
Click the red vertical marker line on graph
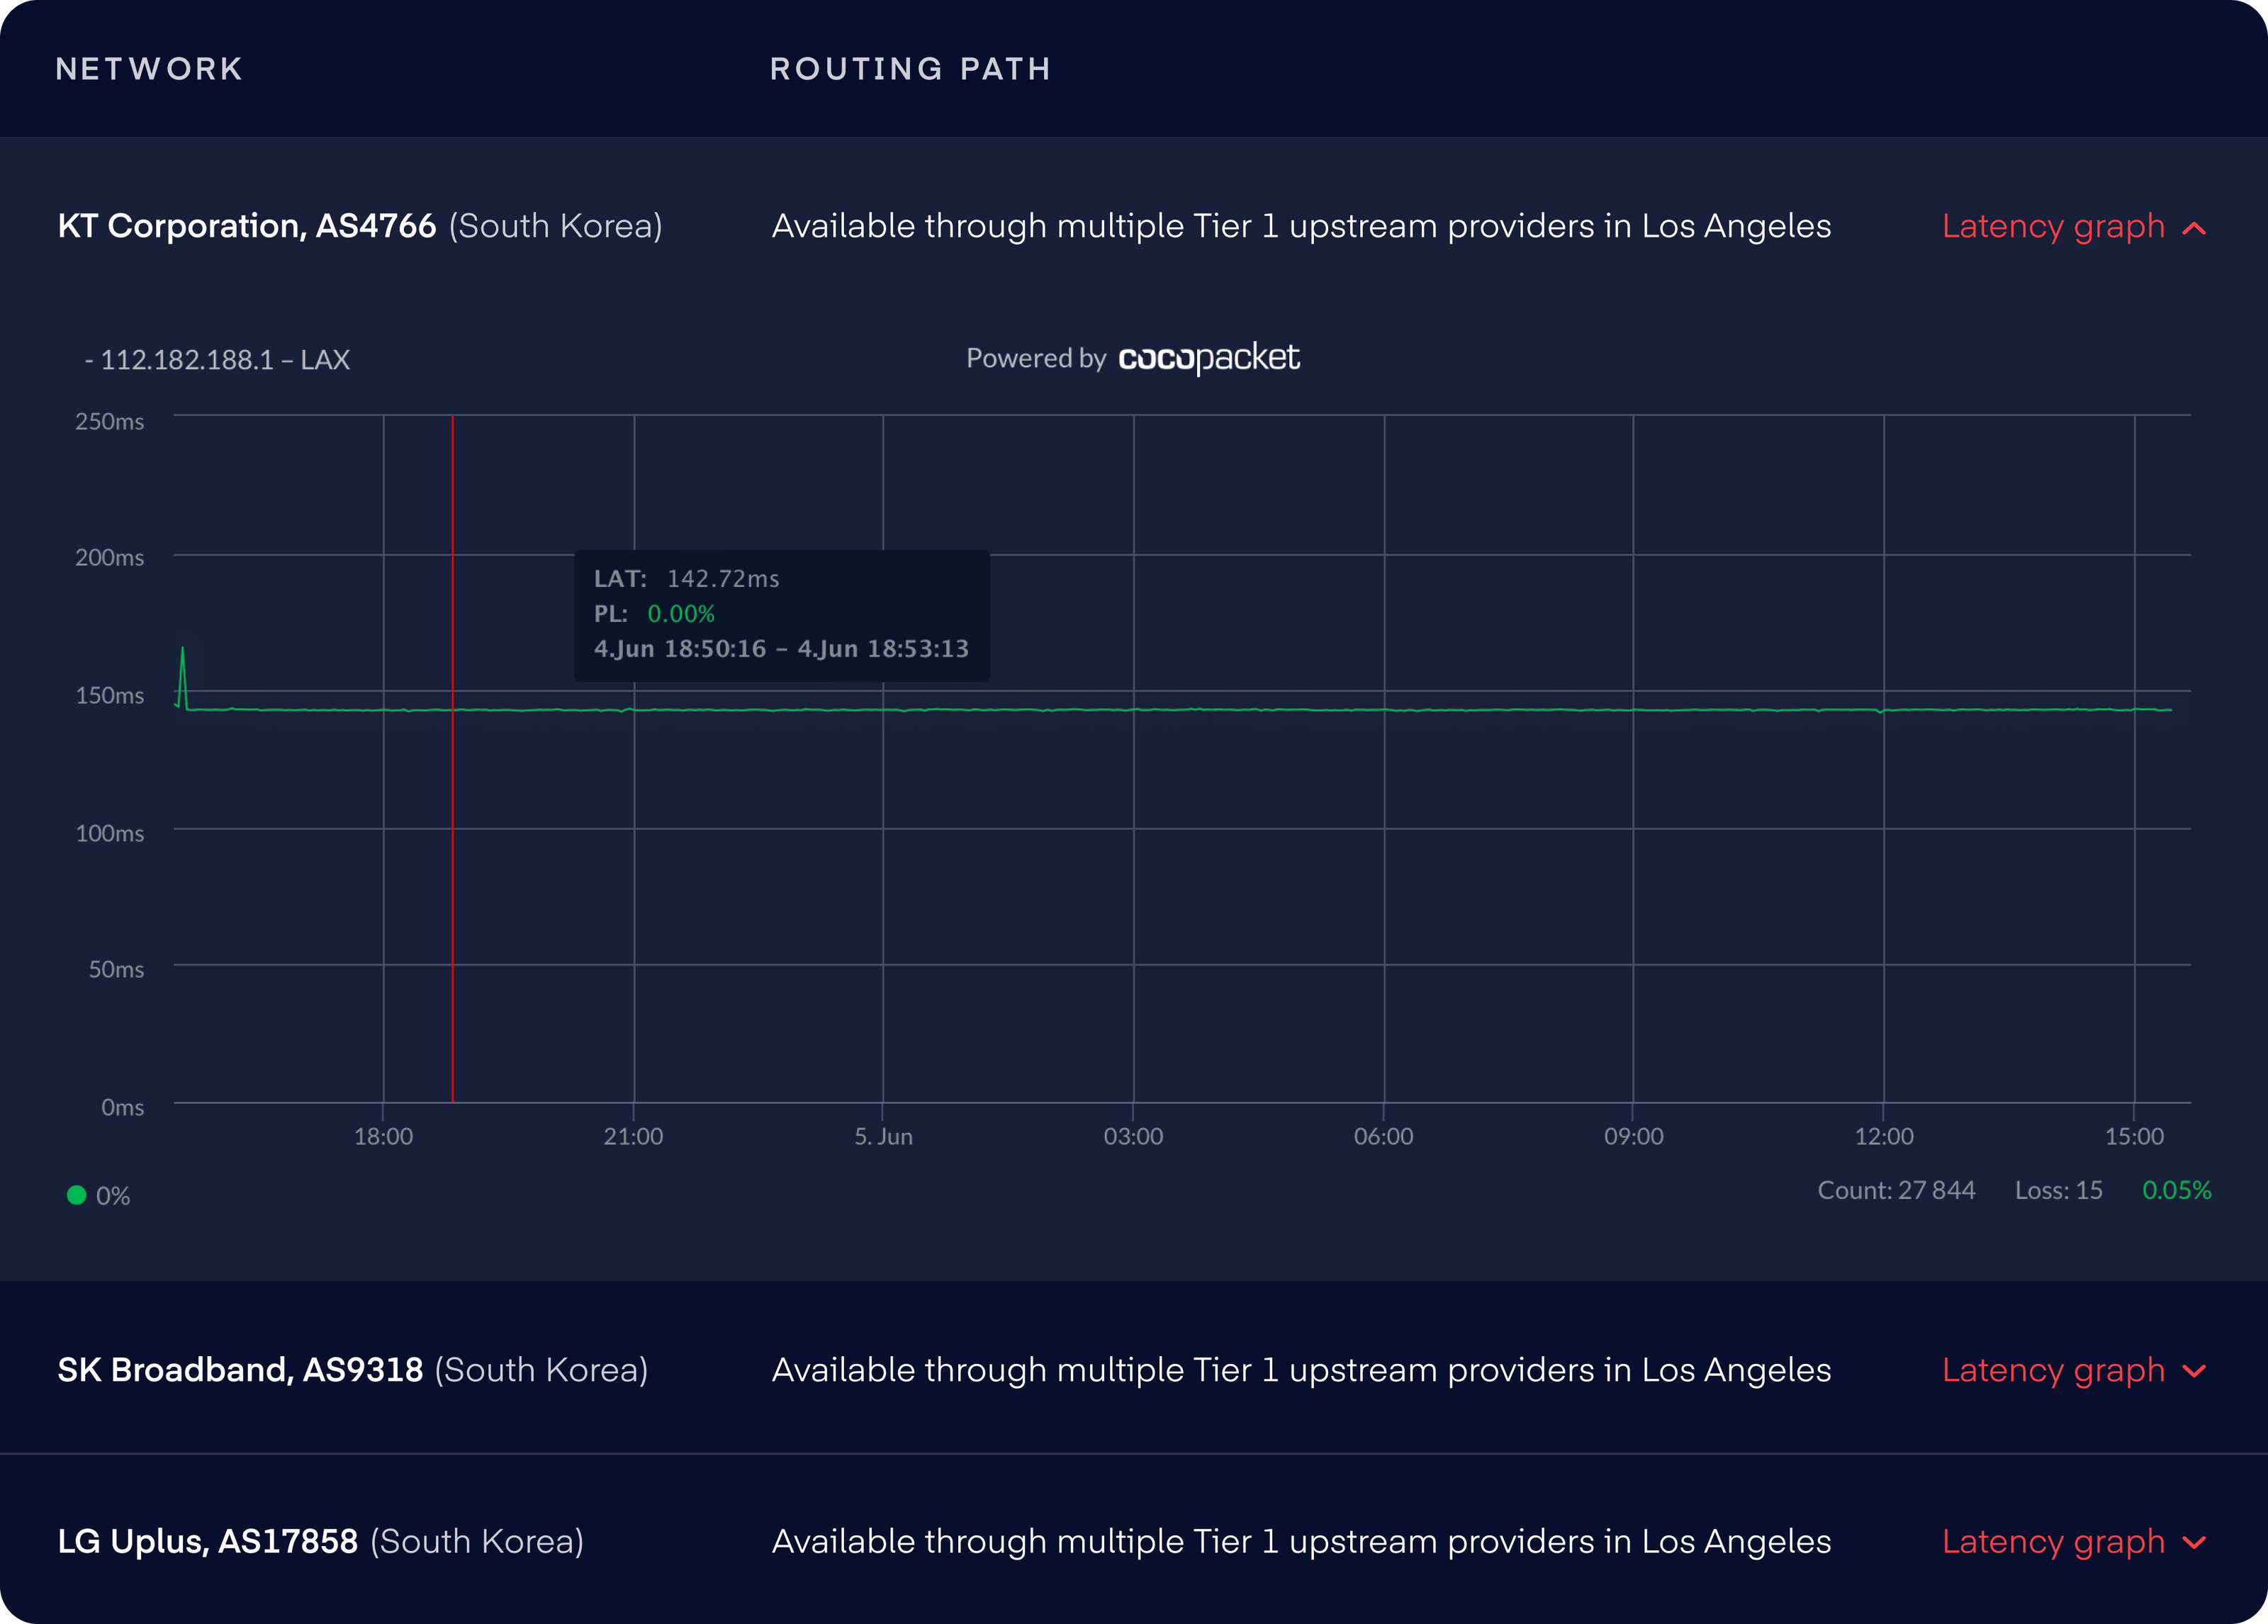(452, 760)
